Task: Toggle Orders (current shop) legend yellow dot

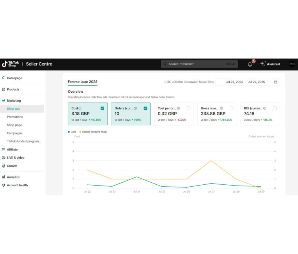Action: [80, 132]
